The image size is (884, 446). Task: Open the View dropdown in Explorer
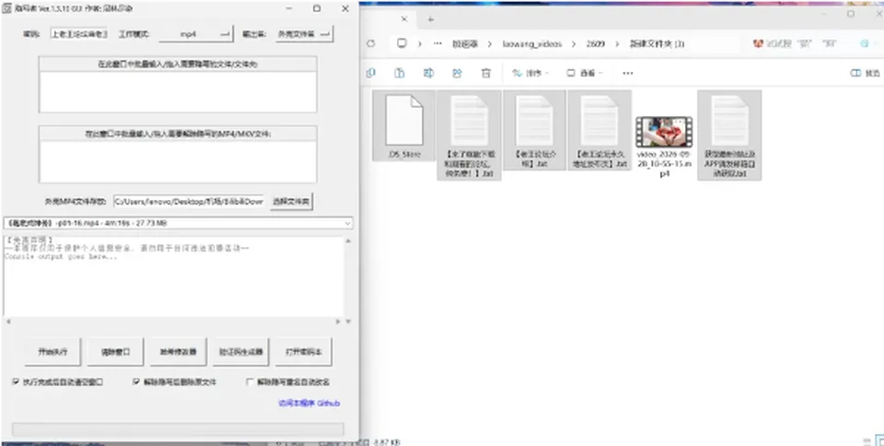[x=584, y=73]
